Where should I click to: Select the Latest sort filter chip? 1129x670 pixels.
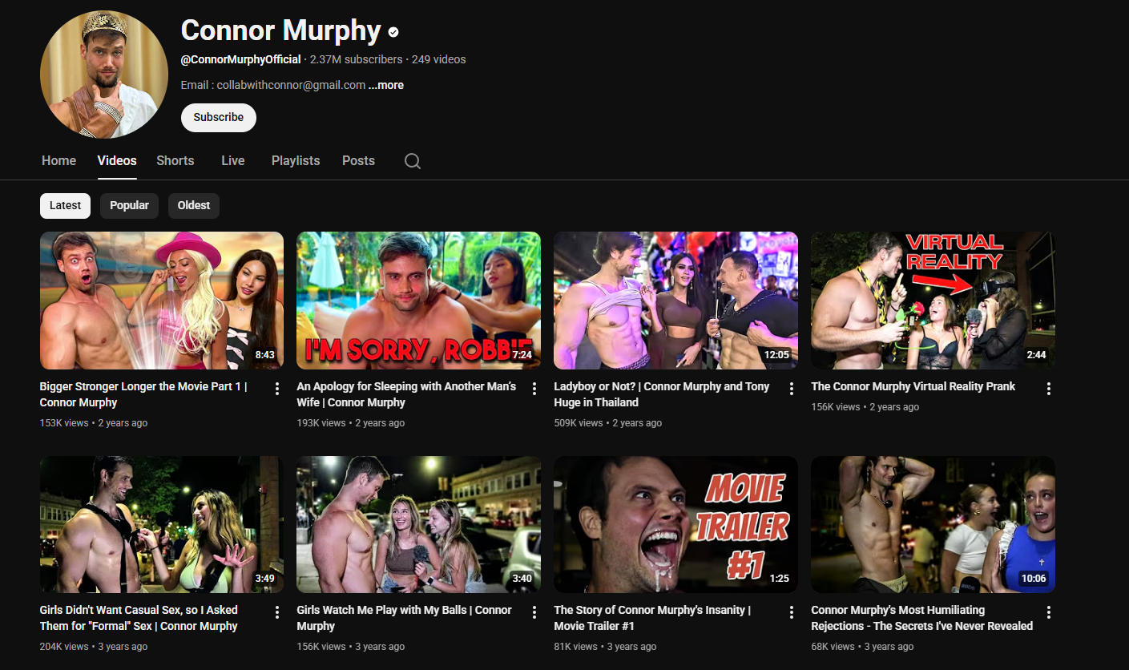(x=65, y=206)
